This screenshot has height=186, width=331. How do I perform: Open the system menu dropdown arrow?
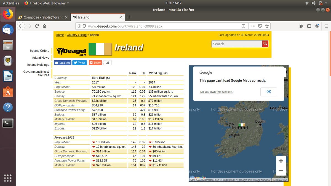coord(327,3)
